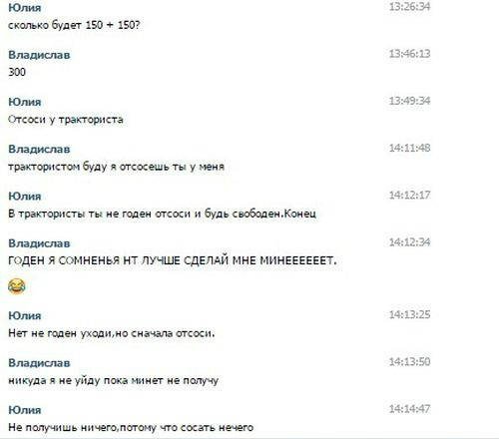Open Владислав's name above the "300" reply

39,55
